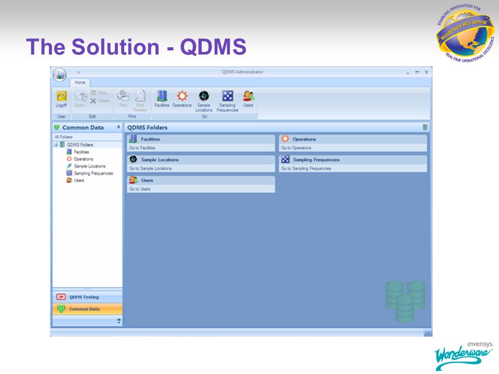Open Sampling Frequencies from ribbon
The image size is (499, 374).
(228, 100)
